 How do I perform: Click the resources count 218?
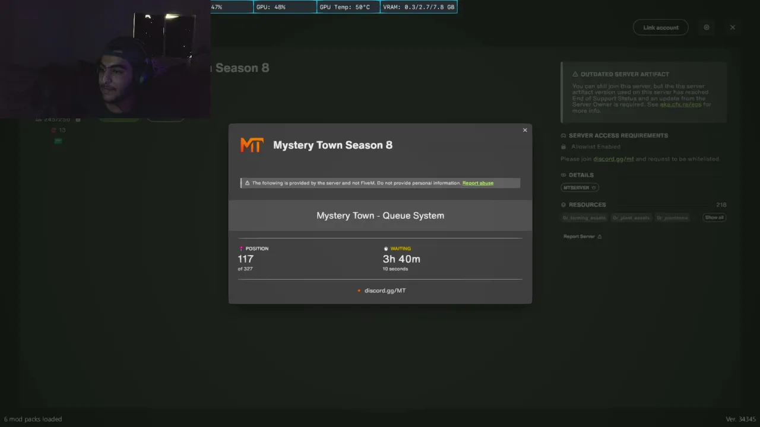coord(721,205)
